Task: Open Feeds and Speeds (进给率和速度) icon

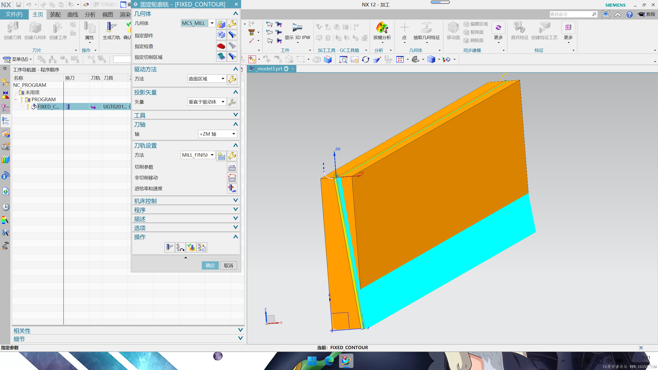Action: [x=232, y=189]
